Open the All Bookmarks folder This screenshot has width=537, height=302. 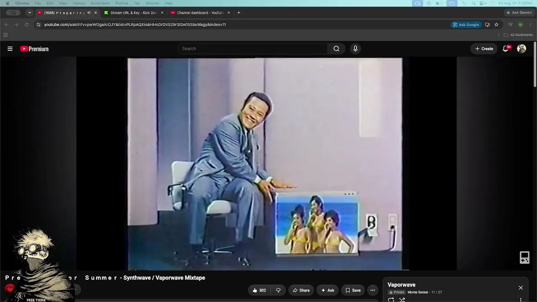click(518, 35)
